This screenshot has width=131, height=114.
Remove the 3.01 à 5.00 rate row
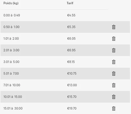pos(114,62)
